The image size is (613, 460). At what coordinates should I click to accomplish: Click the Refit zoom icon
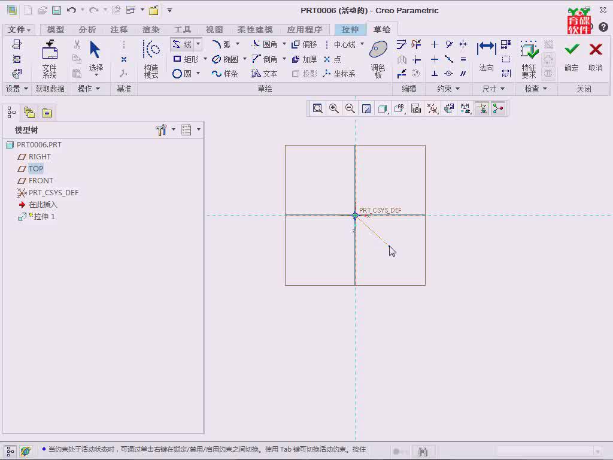click(317, 108)
